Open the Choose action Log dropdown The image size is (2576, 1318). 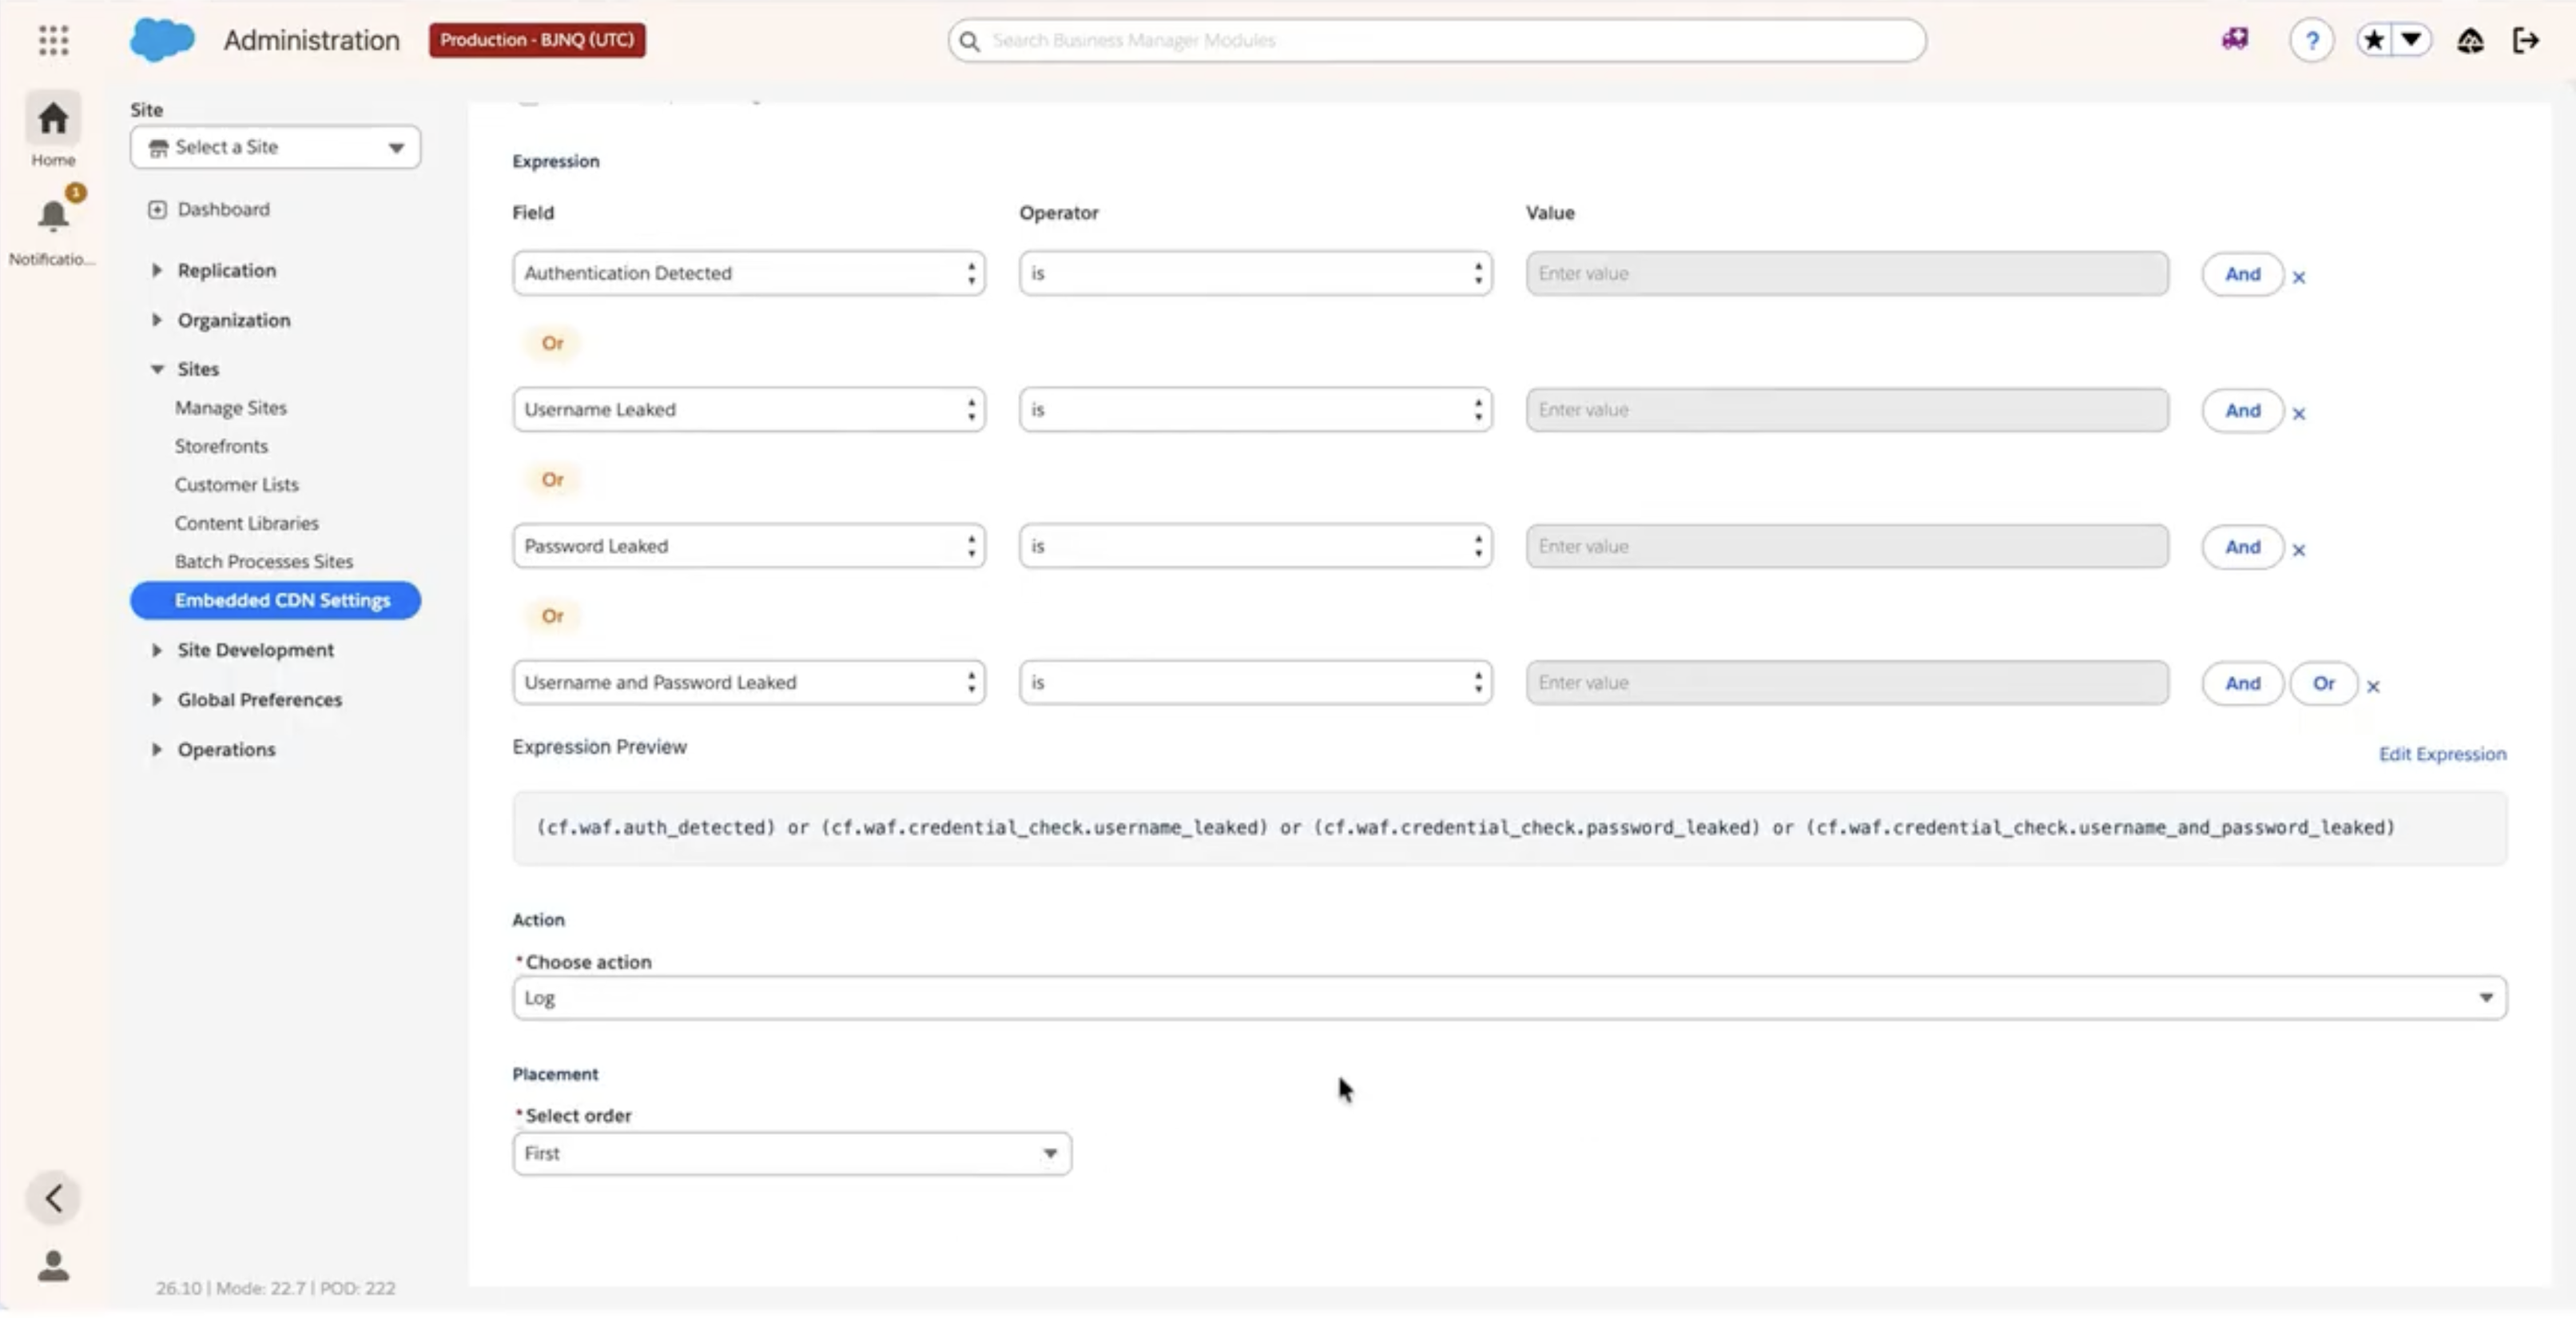coord(1509,998)
